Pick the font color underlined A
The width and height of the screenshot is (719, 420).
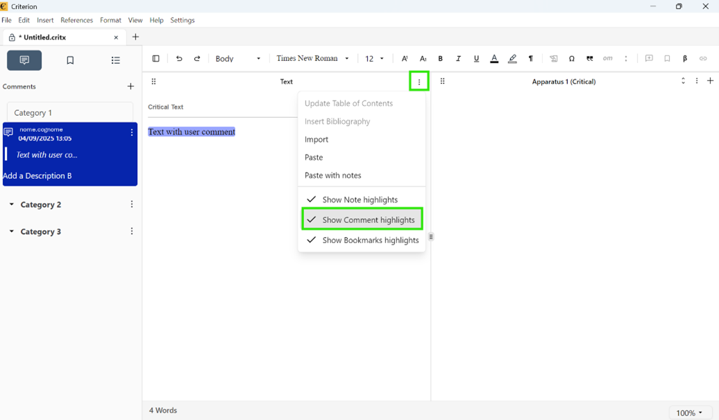[x=494, y=59]
